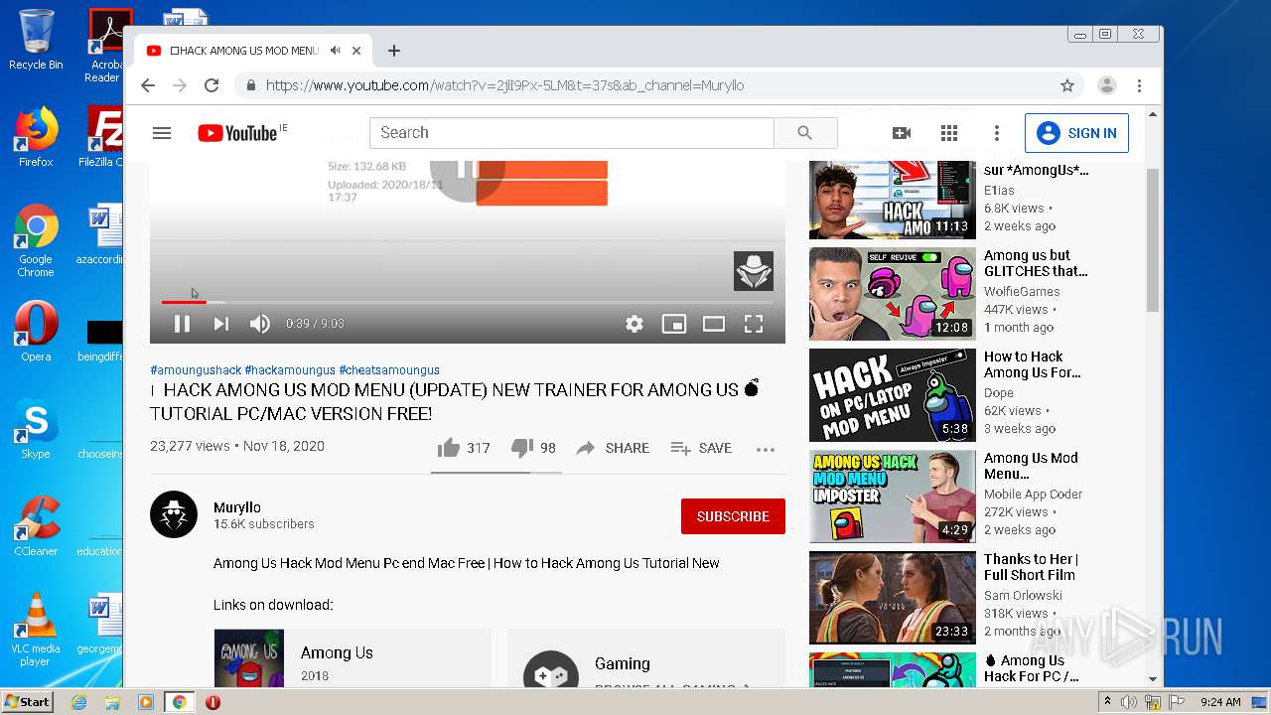Click the SIGN IN button
Viewport: 1271px width, 715px height.
pos(1076,133)
